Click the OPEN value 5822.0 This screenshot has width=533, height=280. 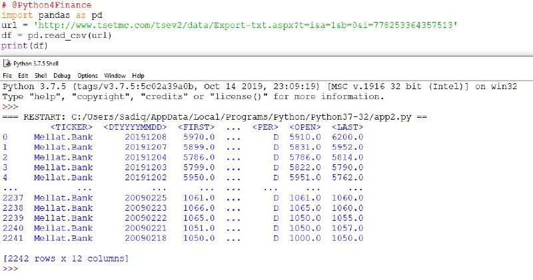coord(305,168)
